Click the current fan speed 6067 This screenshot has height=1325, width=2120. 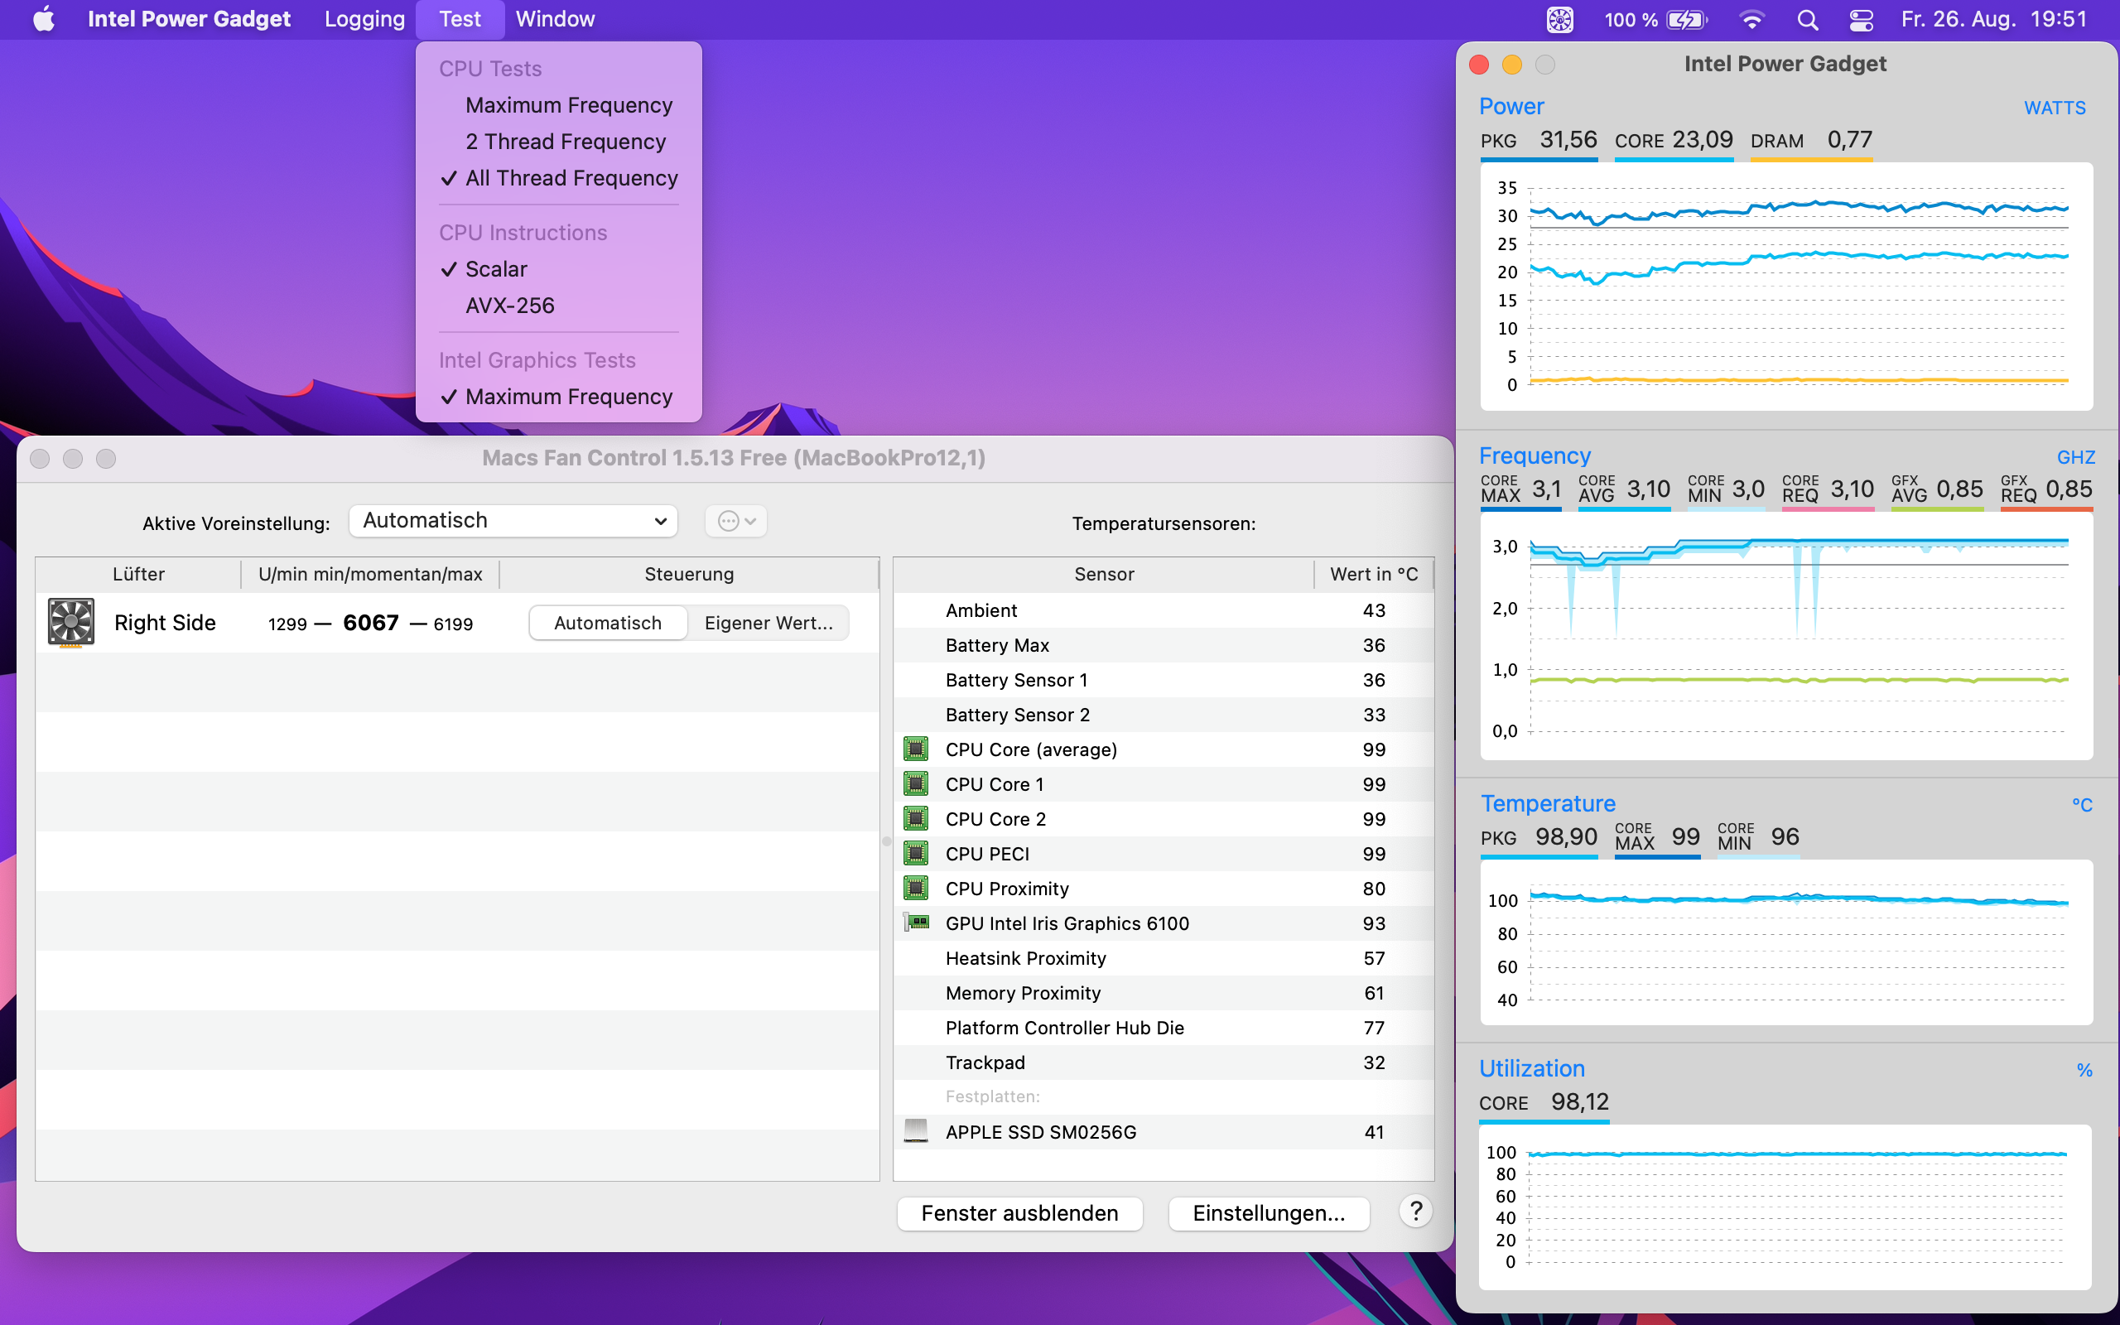coord(370,622)
